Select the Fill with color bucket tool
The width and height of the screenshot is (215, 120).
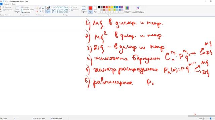[x=40, y=8]
